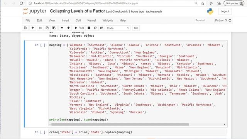Move selected cell up arrow
The width and height of the screenshot is (247, 139).
point(62,28)
